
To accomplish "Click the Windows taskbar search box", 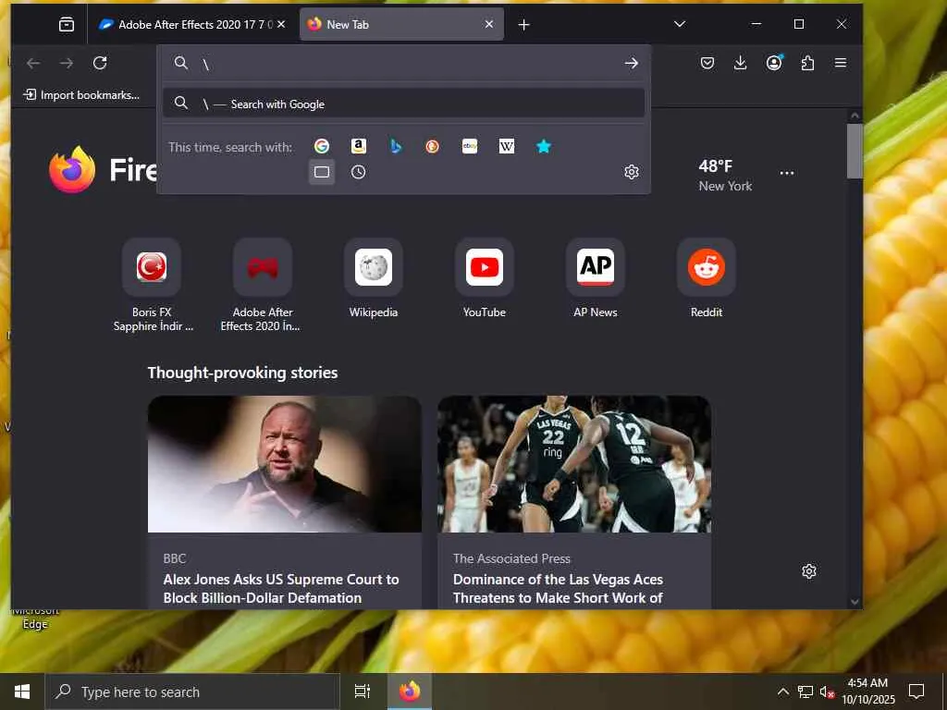I will [x=192, y=692].
